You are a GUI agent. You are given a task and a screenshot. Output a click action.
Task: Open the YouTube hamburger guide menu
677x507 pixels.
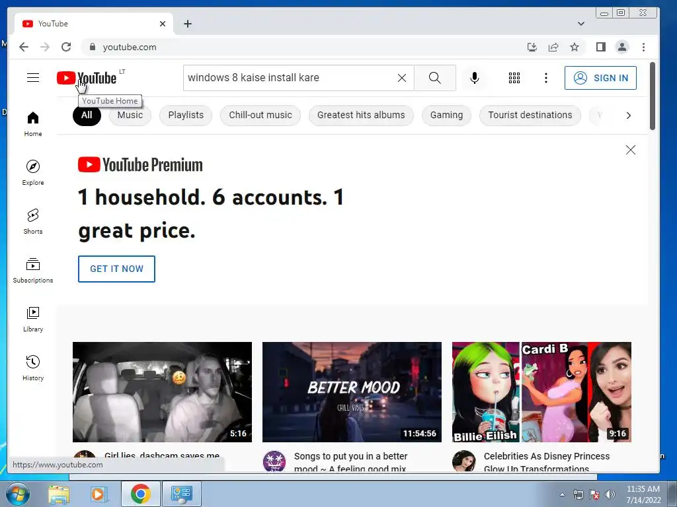33,78
